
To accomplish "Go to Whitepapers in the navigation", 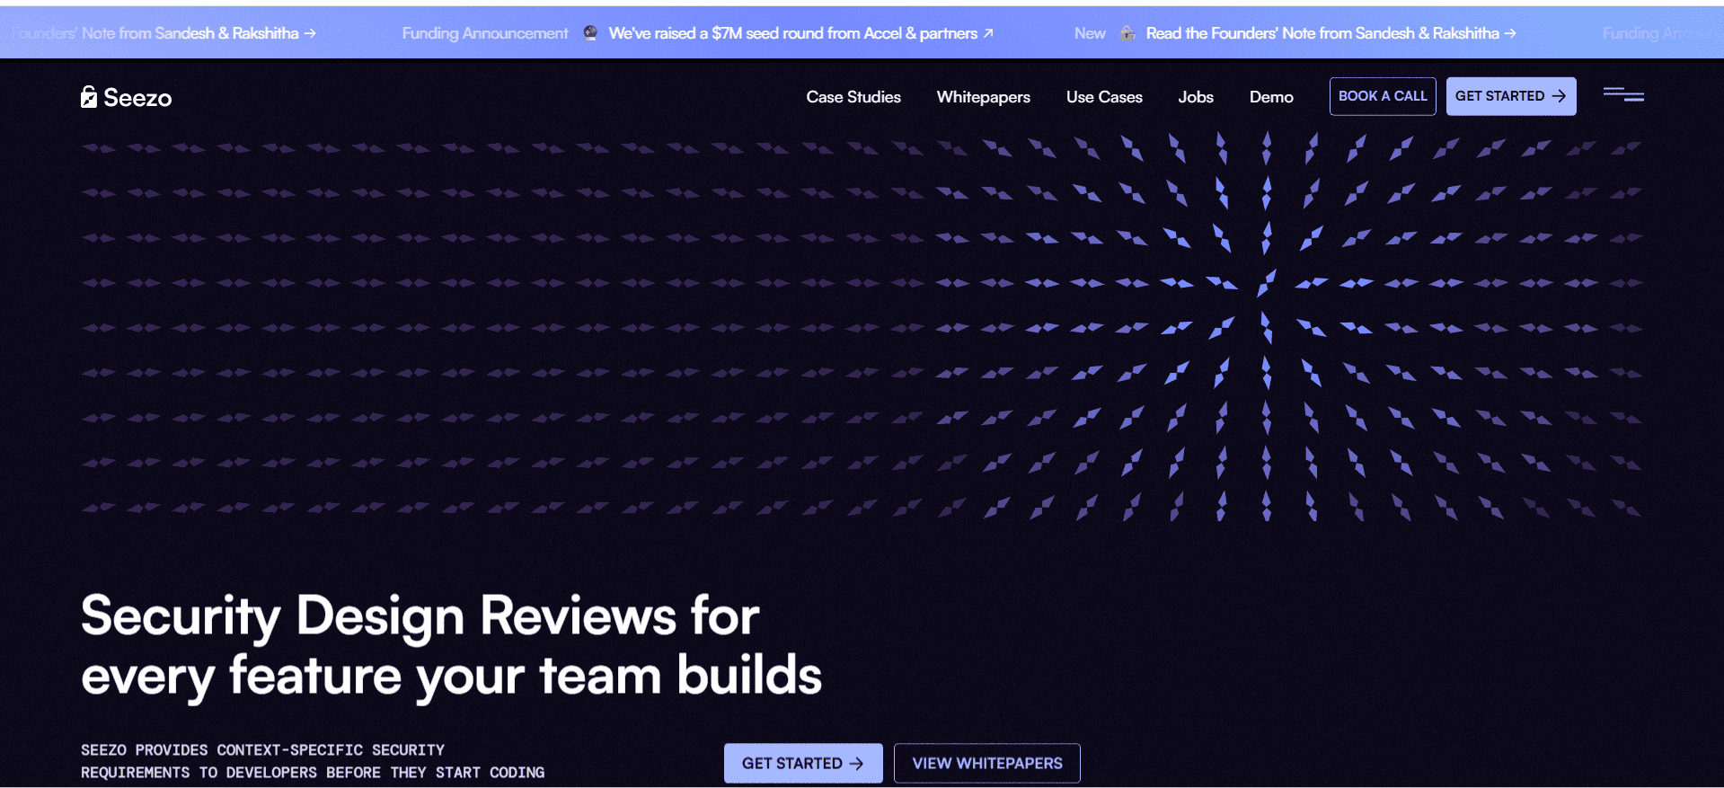I will point(983,97).
